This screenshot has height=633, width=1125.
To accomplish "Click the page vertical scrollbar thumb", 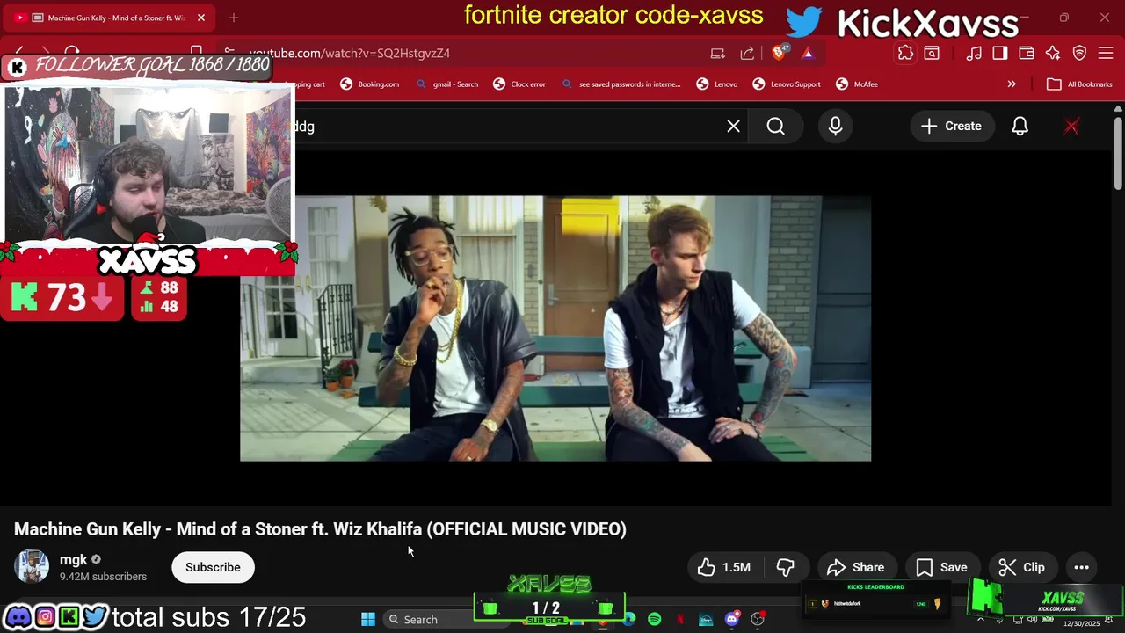I will tap(1118, 153).
